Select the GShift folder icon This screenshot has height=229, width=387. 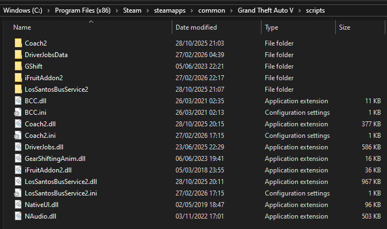point(18,66)
